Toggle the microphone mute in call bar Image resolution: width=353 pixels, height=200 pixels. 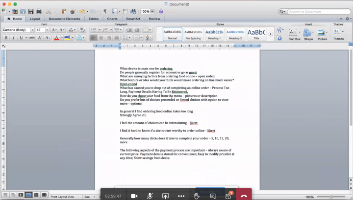coord(150,196)
